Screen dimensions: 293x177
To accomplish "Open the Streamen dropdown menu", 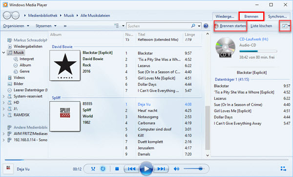I will pyautogui.click(x=46, y=26).
